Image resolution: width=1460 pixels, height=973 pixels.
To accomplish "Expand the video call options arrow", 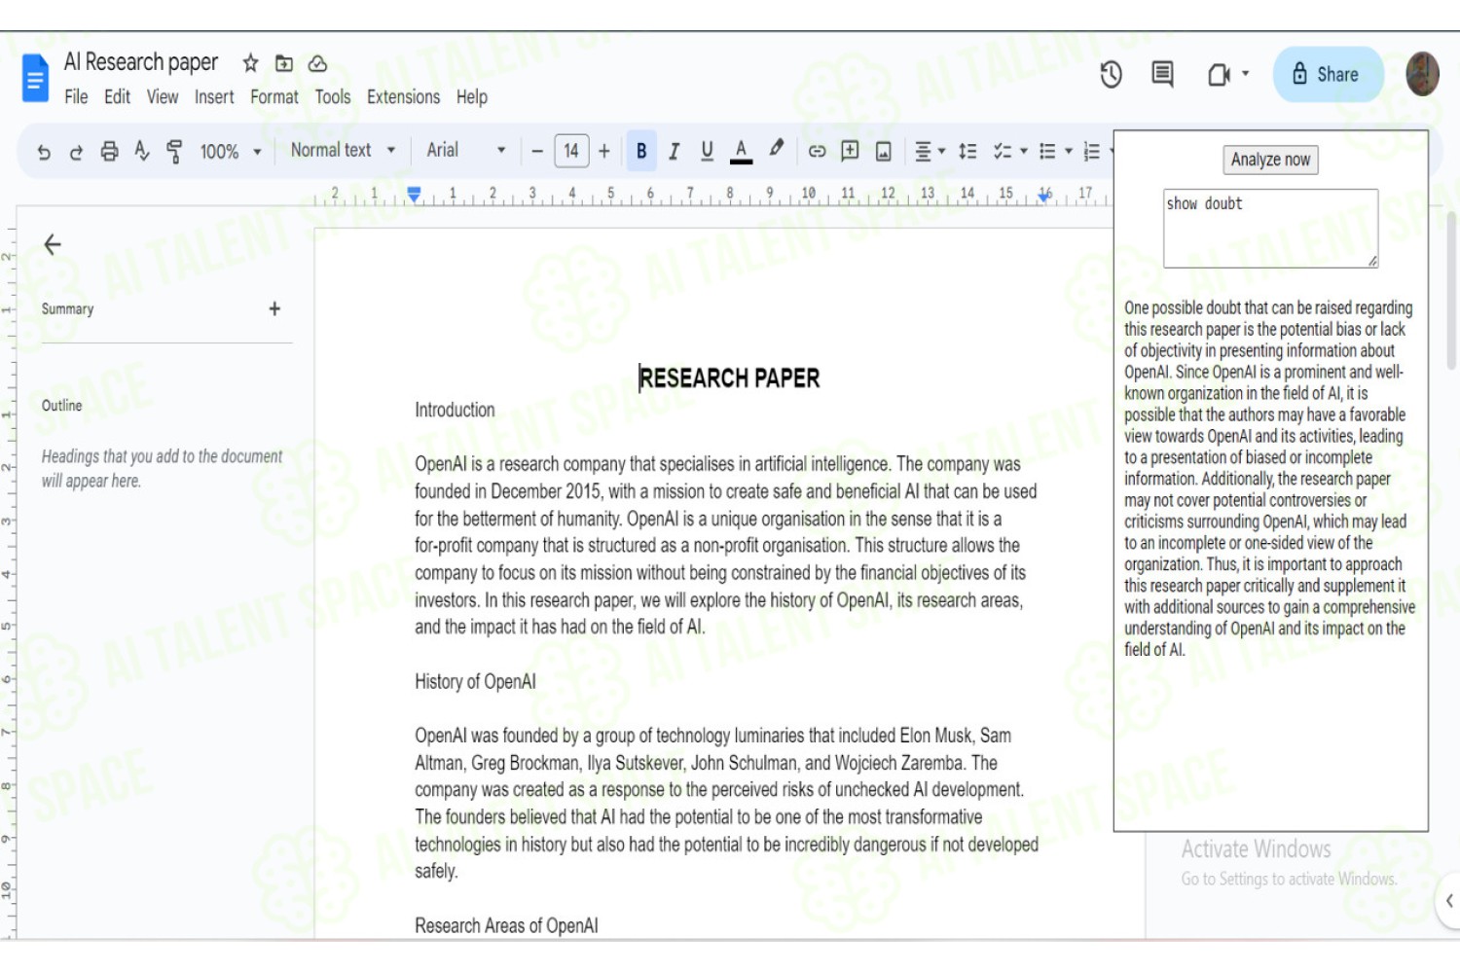I will tap(1246, 74).
